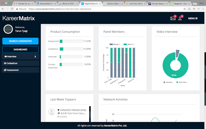Click the Interview video camera icon

click(x=5, y=56)
